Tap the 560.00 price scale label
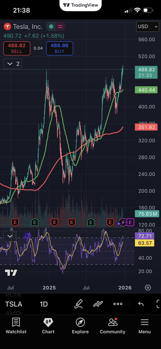This screenshot has width=161, height=349. 147,39
